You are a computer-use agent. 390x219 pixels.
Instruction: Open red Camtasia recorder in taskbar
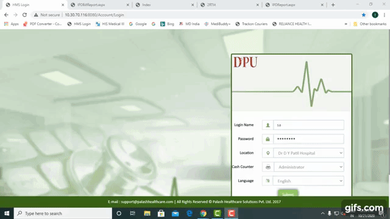[232, 214]
